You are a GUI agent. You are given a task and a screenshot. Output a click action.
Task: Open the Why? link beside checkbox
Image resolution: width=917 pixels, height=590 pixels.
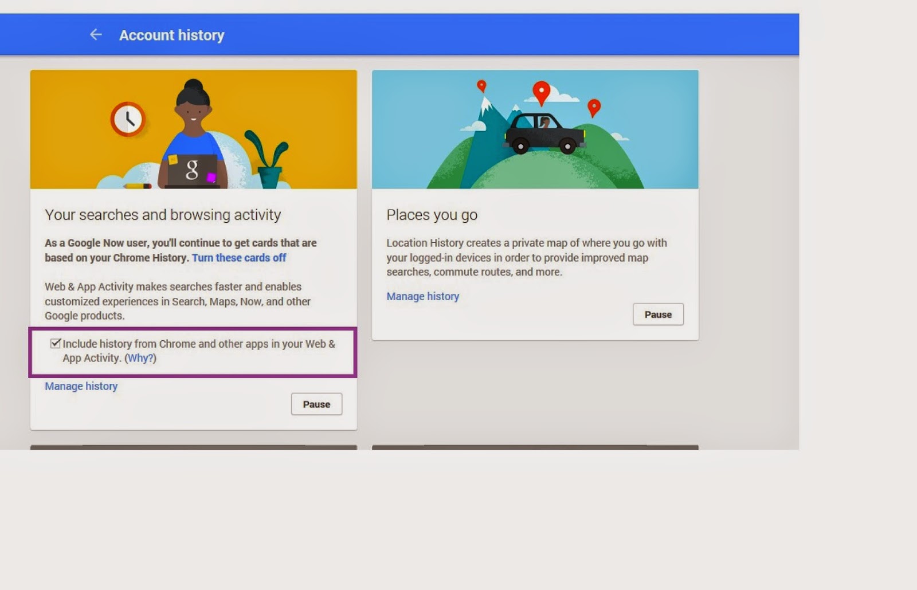(x=140, y=358)
